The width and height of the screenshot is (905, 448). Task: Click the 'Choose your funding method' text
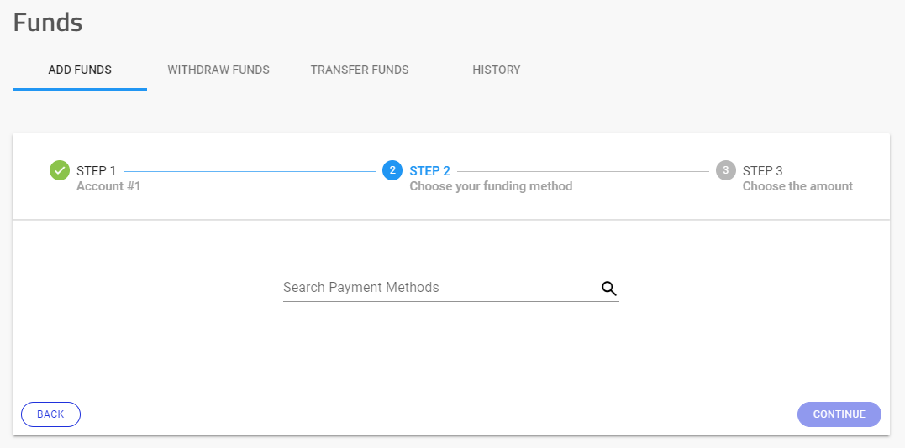click(492, 186)
